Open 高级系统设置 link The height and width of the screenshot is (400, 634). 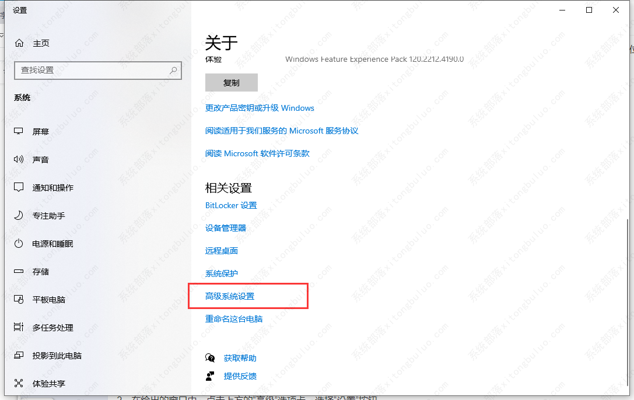coord(230,296)
